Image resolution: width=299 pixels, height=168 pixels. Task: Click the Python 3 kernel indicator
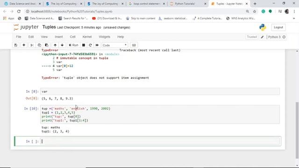[x=277, y=37]
